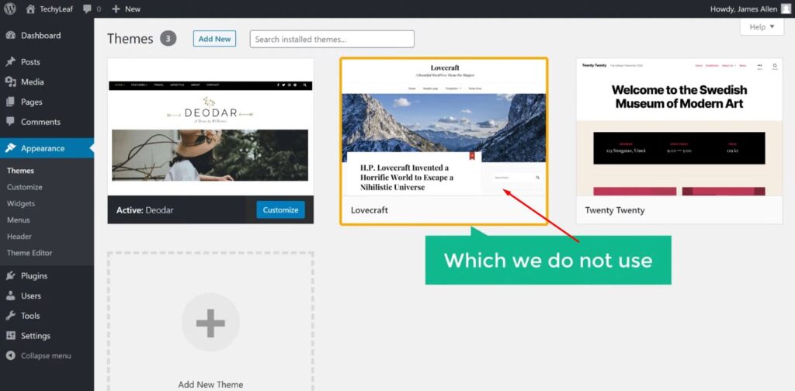Click the theme count badge 3
Viewport: 795px width, 391px height.
click(x=168, y=39)
